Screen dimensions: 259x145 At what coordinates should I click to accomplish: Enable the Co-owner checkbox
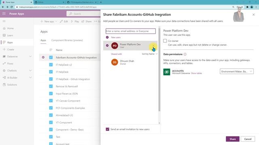click(165, 41)
